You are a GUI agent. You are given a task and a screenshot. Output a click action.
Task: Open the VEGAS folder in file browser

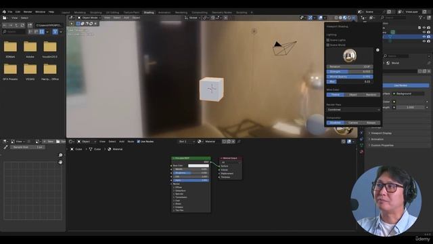point(30,72)
